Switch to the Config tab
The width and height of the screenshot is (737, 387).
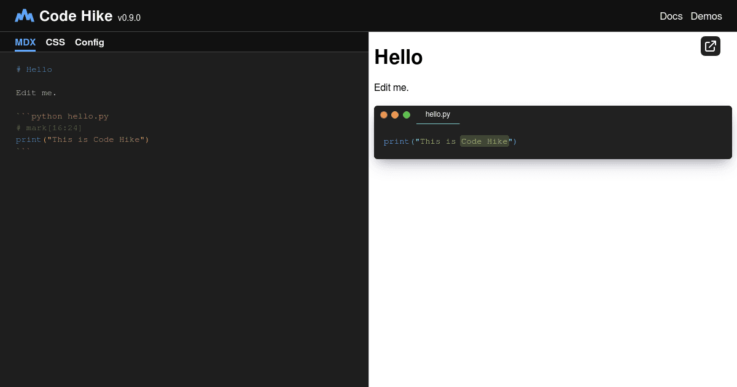pos(89,42)
